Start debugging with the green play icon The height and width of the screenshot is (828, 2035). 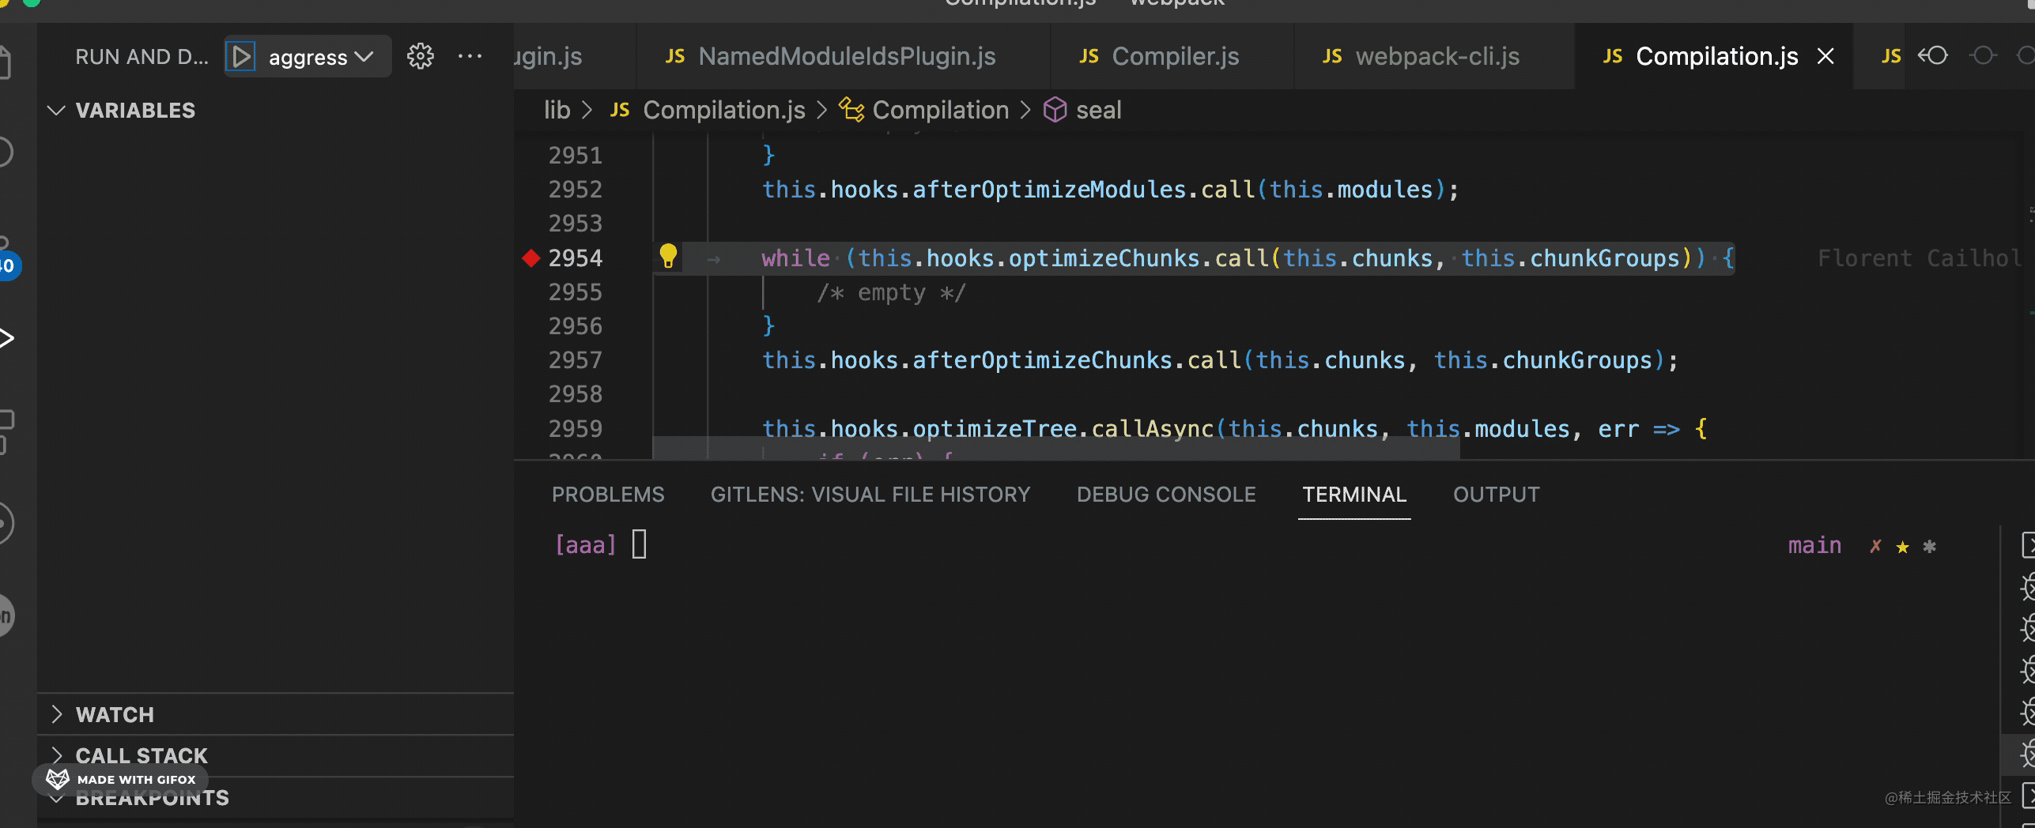click(241, 57)
